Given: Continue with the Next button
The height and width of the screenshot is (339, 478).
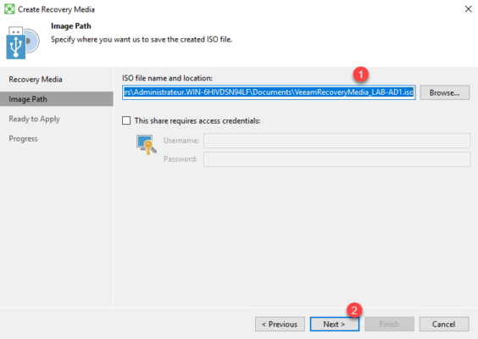Looking at the screenshot, I should (x=335, y=324).
